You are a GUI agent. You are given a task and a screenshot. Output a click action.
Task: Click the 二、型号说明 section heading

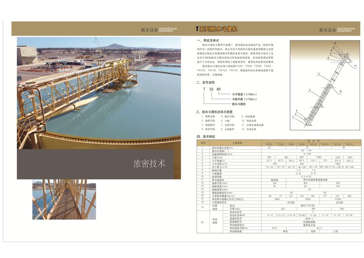point(206,83)
